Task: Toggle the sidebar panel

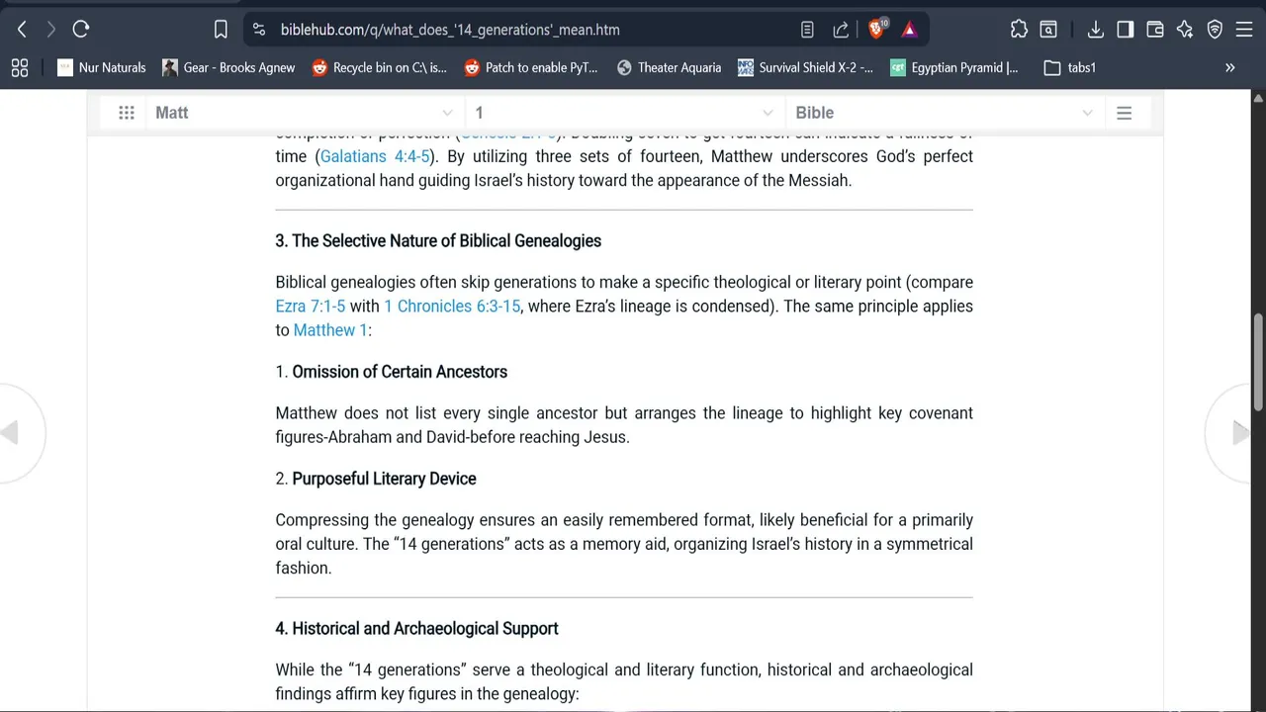Action: tap(1125, 30)
